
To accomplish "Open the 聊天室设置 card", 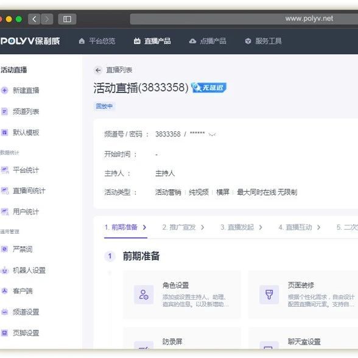I will point(303,339).
